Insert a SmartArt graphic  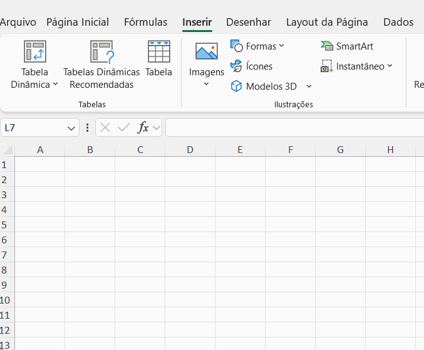347,46
